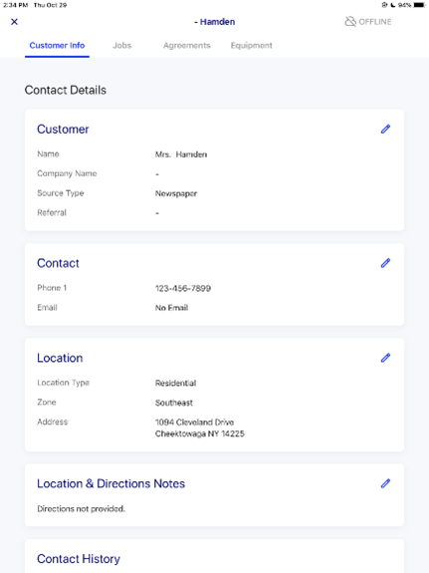Image resolution: width=429 pixels, height=573 pixels.
Task: Tap the Mrs. Hamden name value
Action: (181, 154)
